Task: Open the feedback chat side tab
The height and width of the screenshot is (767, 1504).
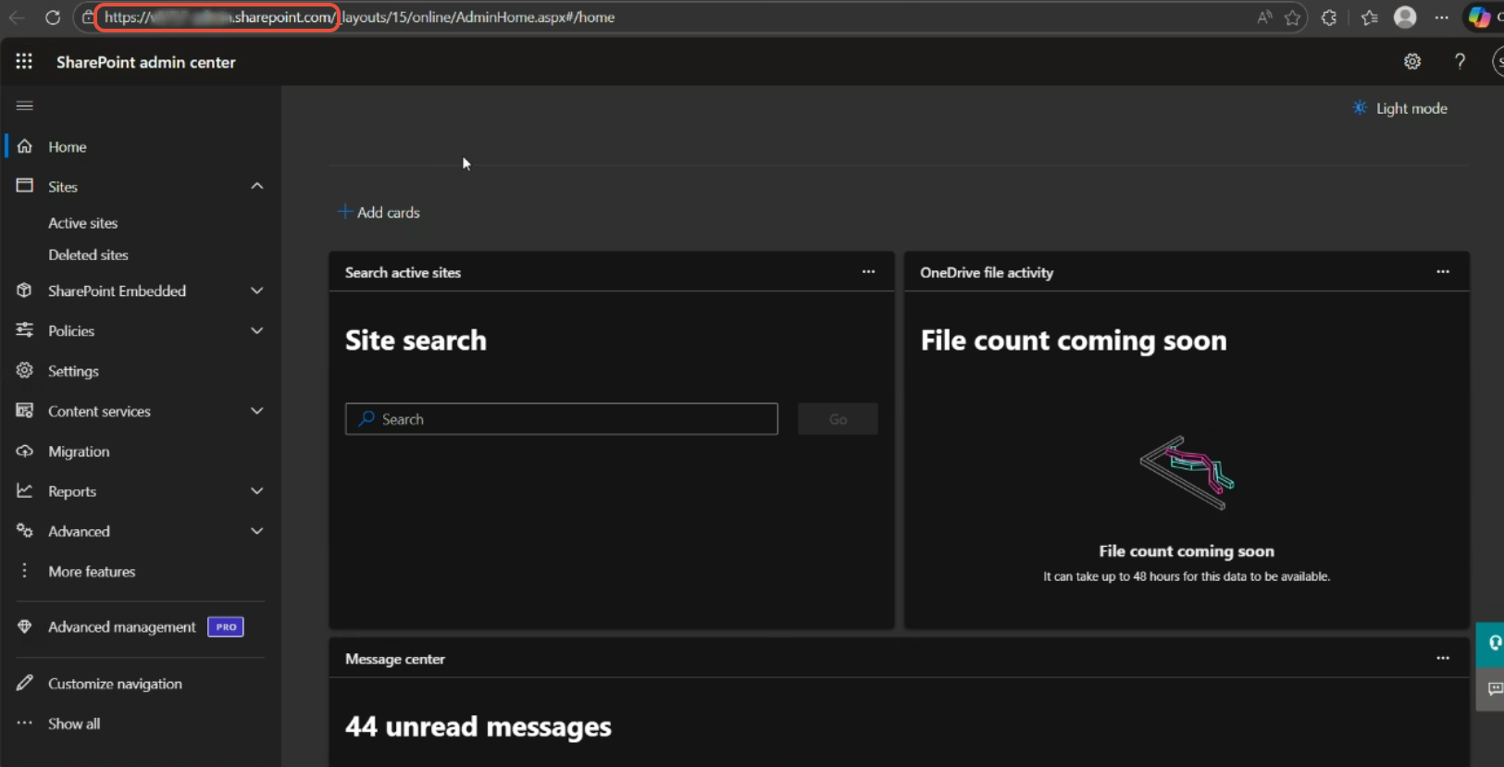Action: click(1491, 689)
